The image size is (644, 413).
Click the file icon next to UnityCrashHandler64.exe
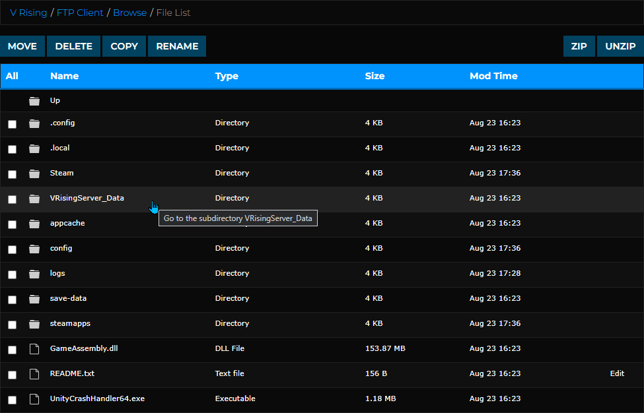click(34, 399)
